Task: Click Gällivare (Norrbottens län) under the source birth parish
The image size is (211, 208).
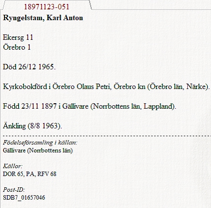Action: tap(38, 150)
